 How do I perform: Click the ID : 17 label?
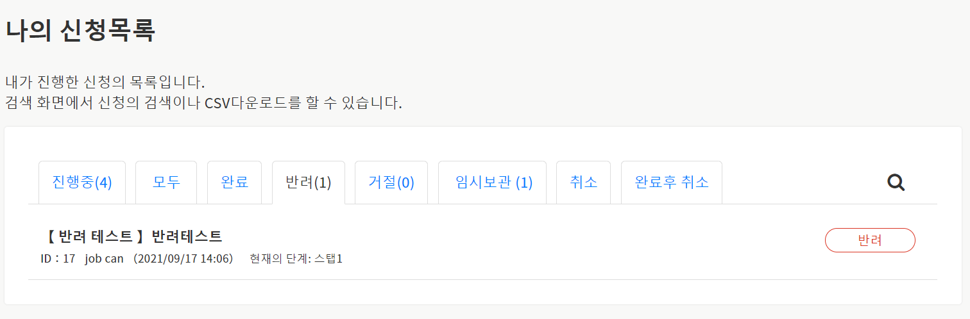click(58, 259)
